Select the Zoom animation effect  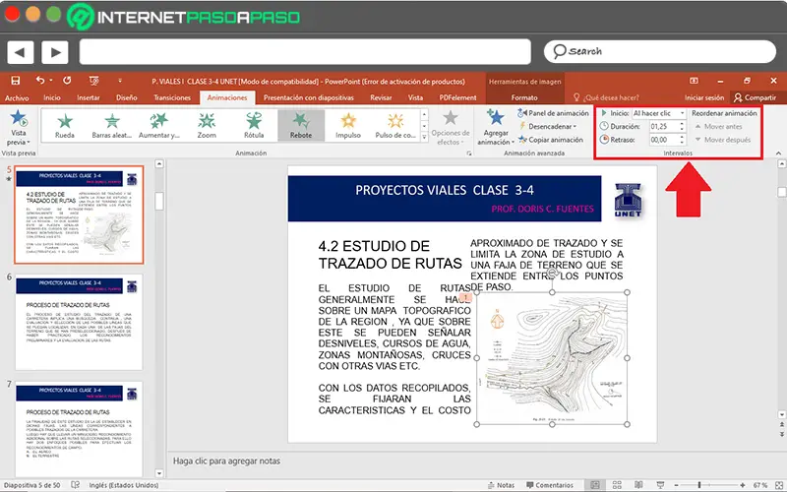[207, 125]
